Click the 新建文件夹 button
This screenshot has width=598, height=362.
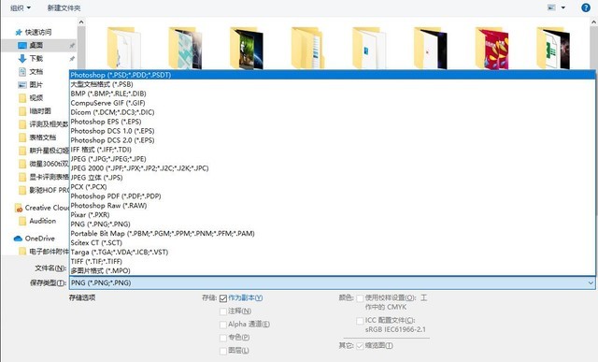(64, 7)
